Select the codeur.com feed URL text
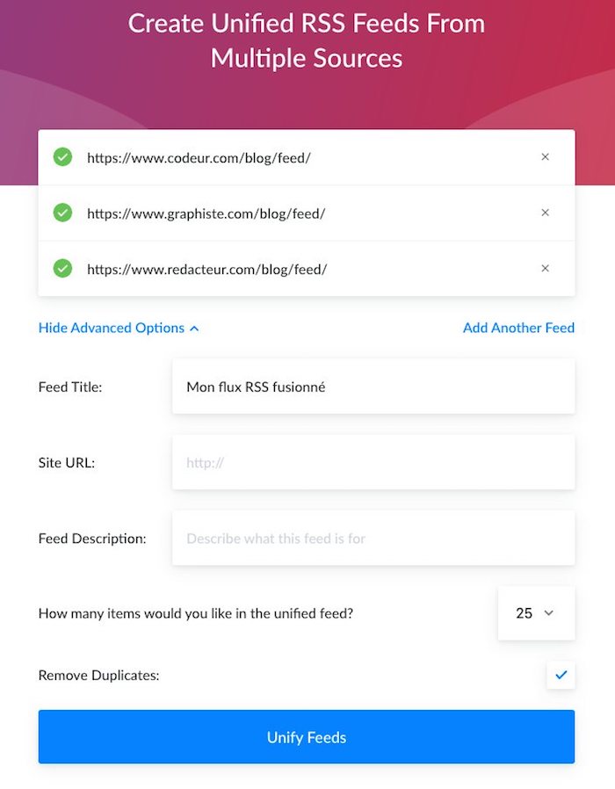This screenshot has height=789, width=615. click(199, 157)
